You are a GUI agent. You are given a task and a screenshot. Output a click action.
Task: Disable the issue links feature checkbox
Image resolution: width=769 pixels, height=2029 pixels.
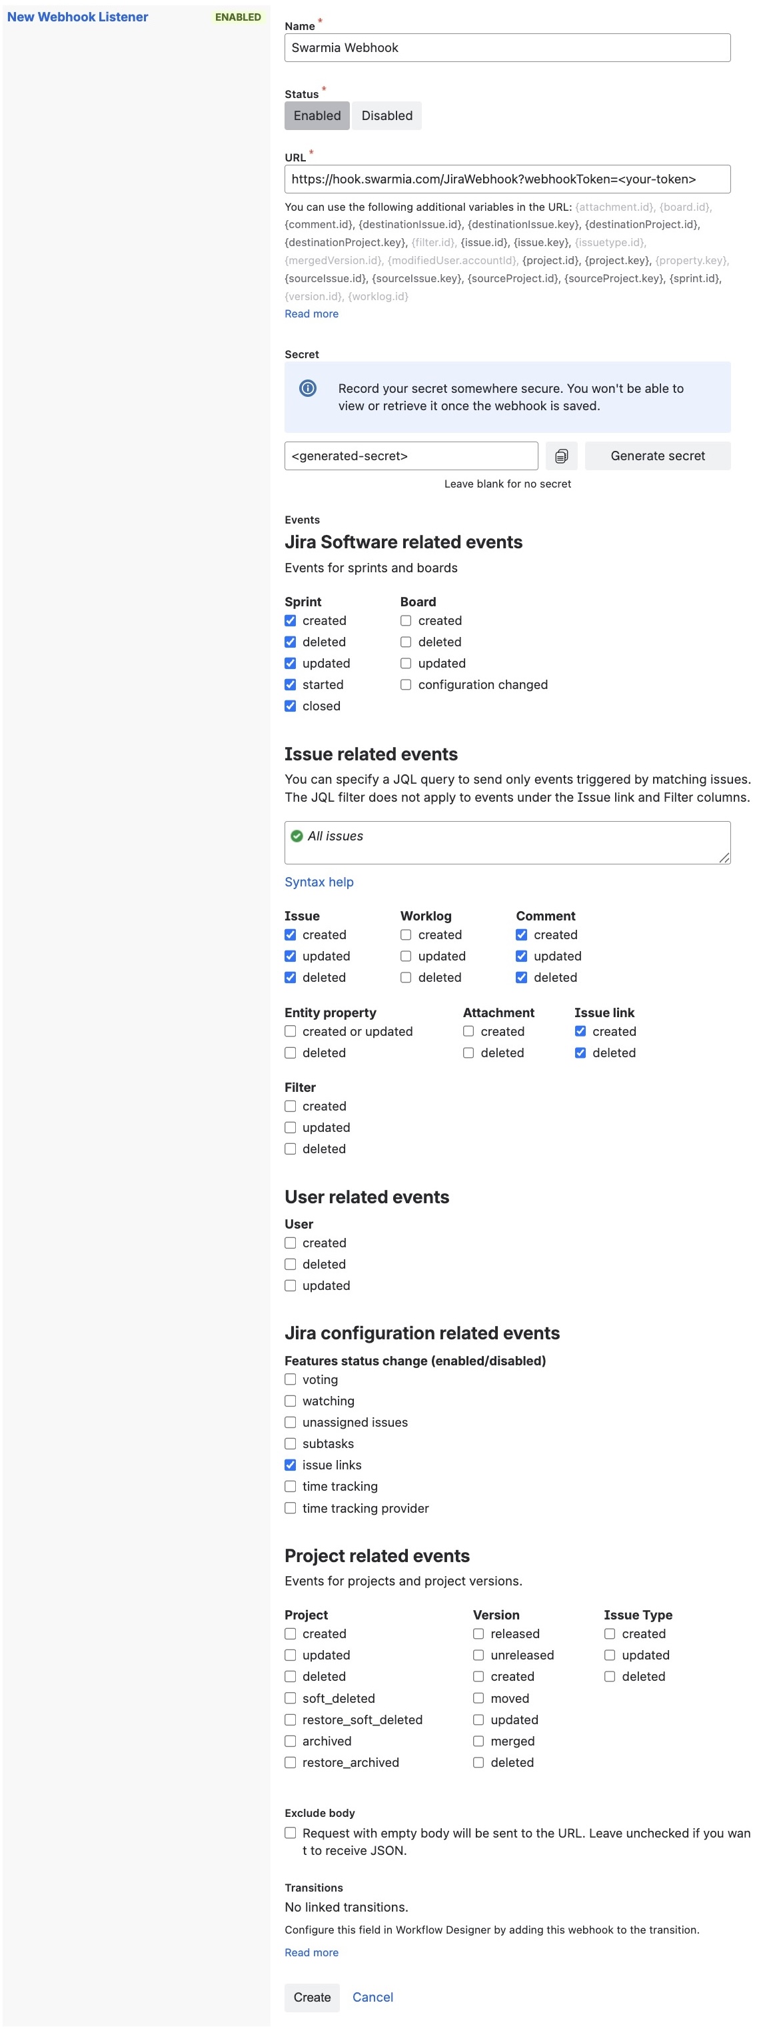point(291,1465)
